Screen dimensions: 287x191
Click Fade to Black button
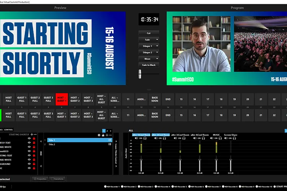148,65
